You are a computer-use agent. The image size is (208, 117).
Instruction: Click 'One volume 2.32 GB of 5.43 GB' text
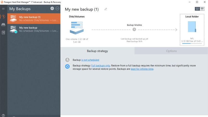coord(77,40)
